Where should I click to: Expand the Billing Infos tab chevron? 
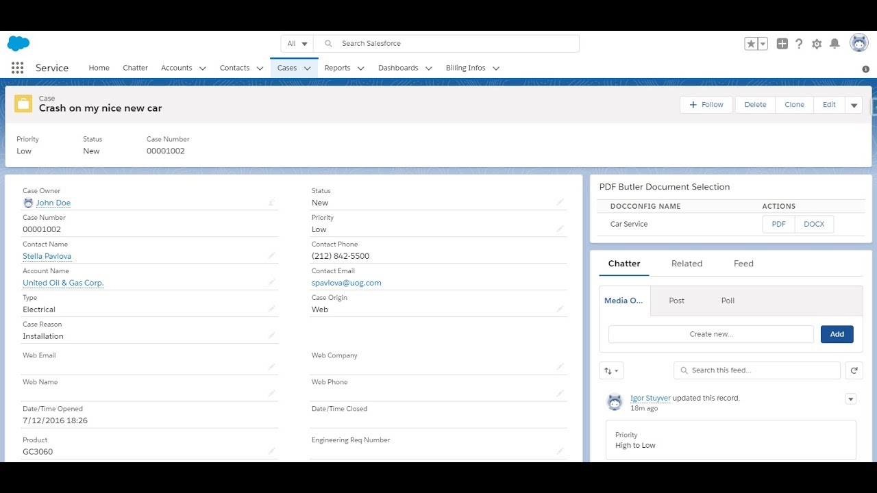tap(495, 68)
